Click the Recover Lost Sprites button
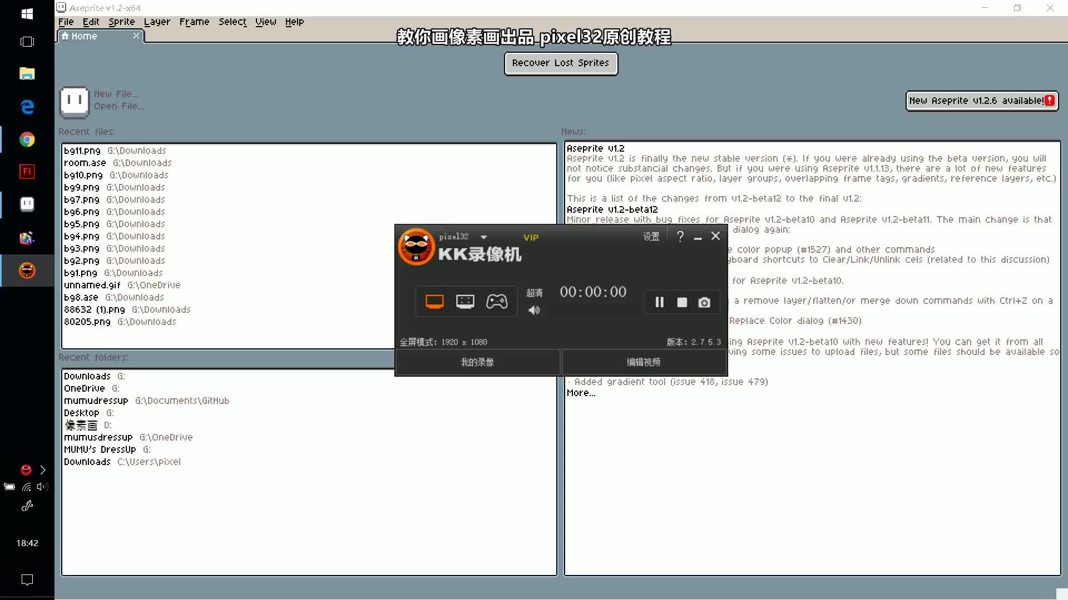This screenshot has width=1068, height=600. [x=561, y=63]
